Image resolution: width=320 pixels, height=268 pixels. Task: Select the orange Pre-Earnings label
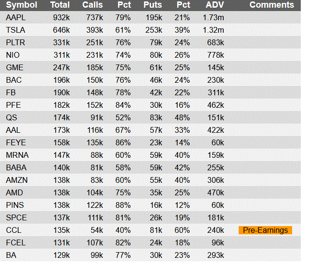pos(265,230)
